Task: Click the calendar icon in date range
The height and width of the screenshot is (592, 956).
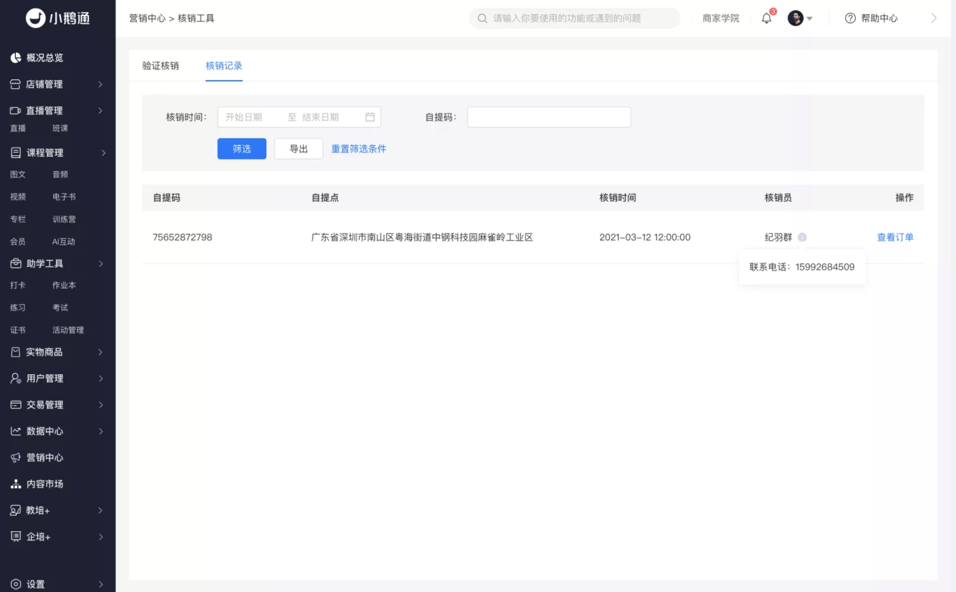Action: pos(370,117)
